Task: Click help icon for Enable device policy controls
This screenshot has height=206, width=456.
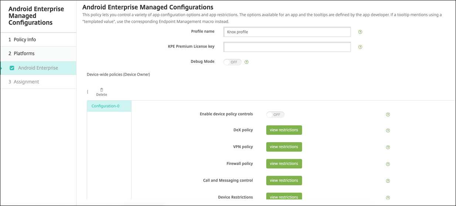Action: (388, 114)
